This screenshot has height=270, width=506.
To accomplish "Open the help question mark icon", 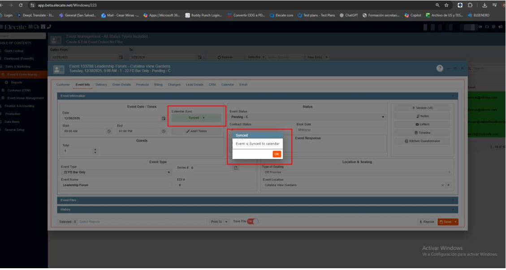I will click(440, 68).
